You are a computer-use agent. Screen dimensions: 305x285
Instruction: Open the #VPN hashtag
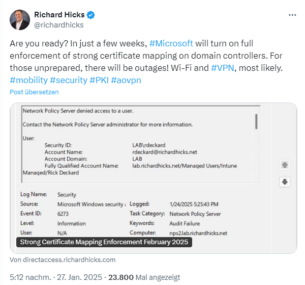point(223,68)
